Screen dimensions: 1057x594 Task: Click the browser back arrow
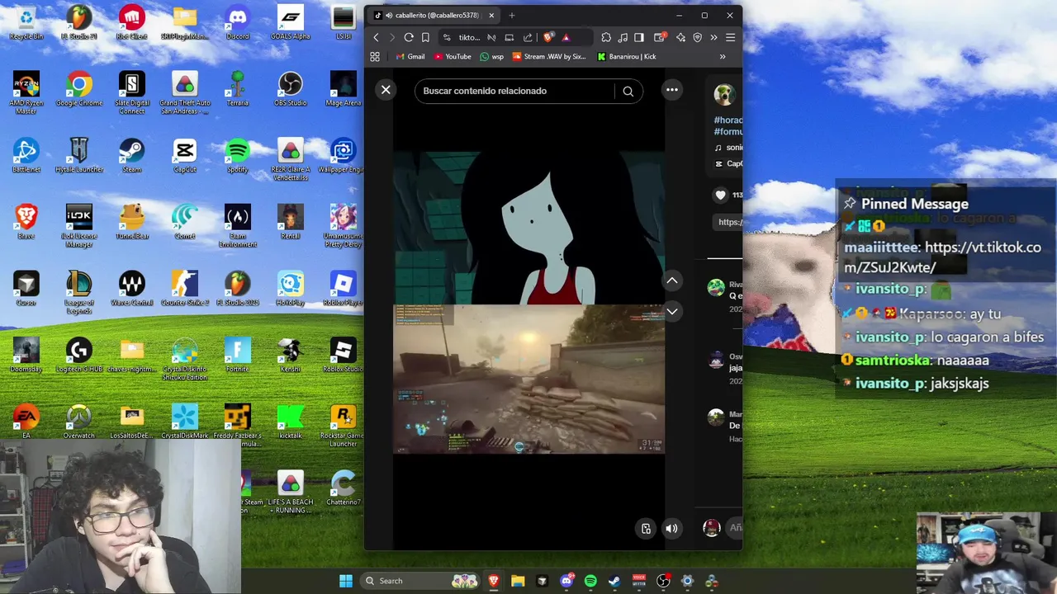[x=376, y=37]
